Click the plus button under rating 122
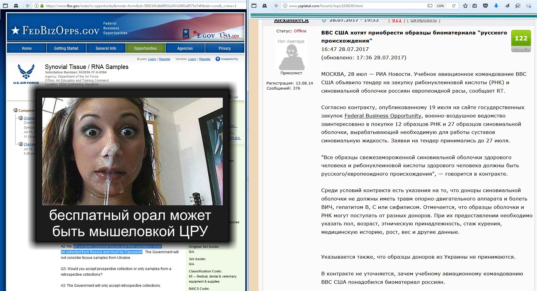 click(x=526, y=49)
